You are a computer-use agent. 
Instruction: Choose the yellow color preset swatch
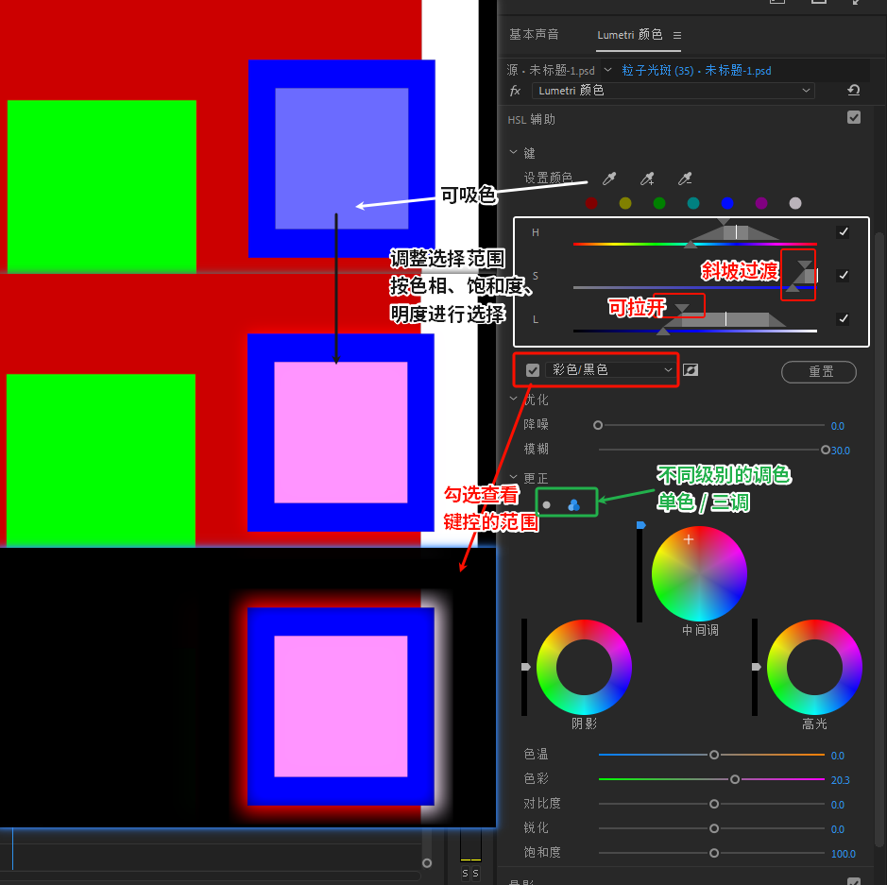point(625,203)
